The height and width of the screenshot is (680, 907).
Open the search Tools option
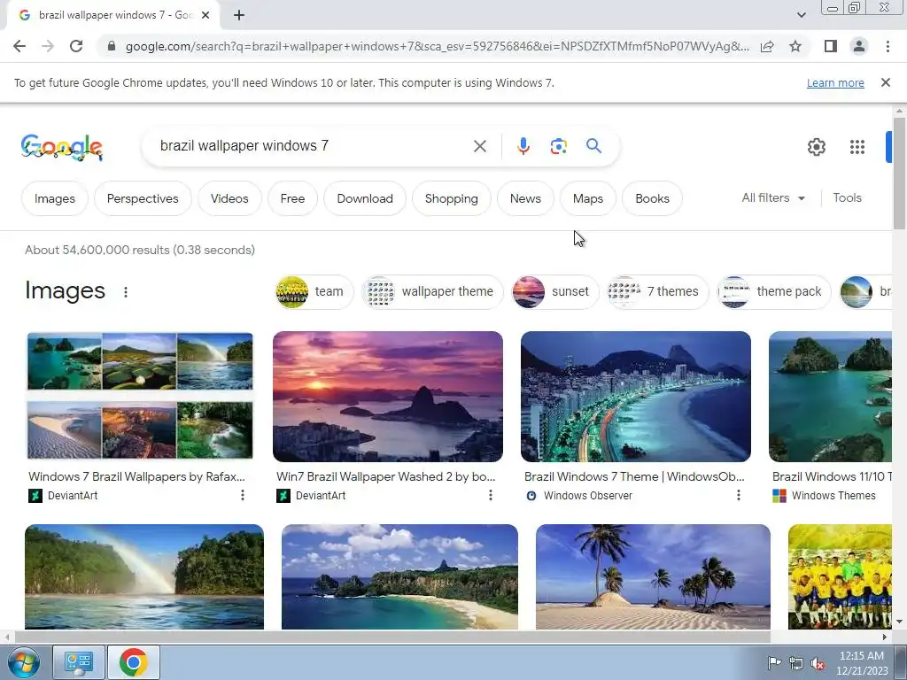[x=847, y=197]
